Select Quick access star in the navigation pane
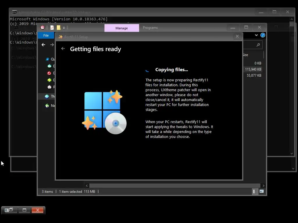298x223 pixels. (47, 59)
